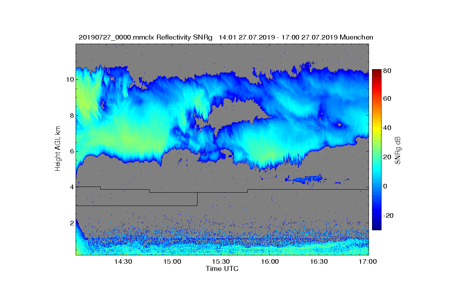This screenshot has height=304, width=456.
Task: Click the 15:30 time tick label
Action: click(221, 262)
